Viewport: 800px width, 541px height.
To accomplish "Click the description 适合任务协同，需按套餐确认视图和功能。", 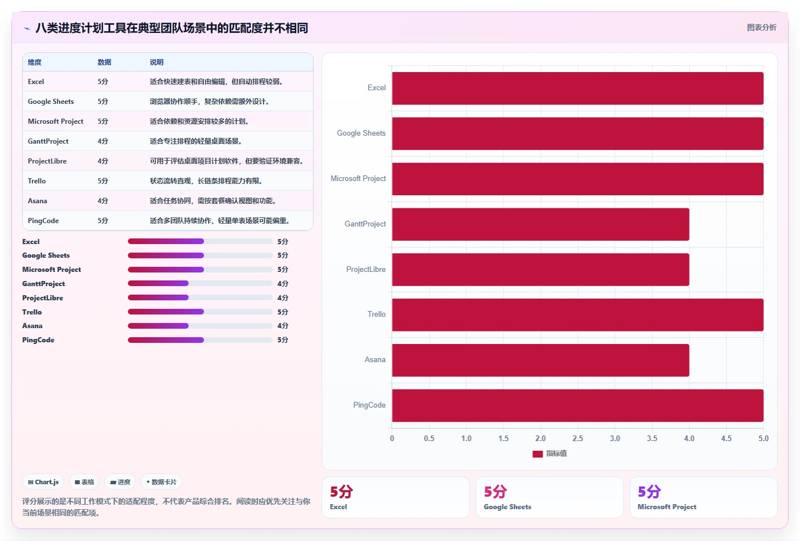I will [x=213, y=201].
